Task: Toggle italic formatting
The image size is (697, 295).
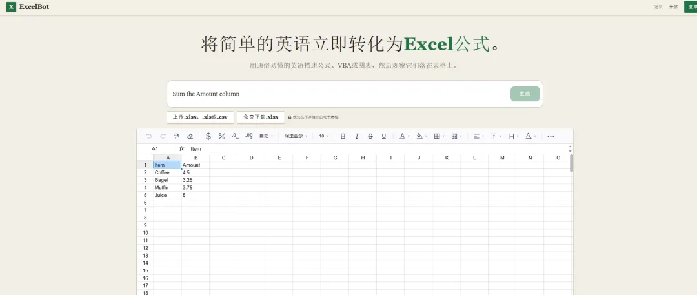Action: pos(356,136)
